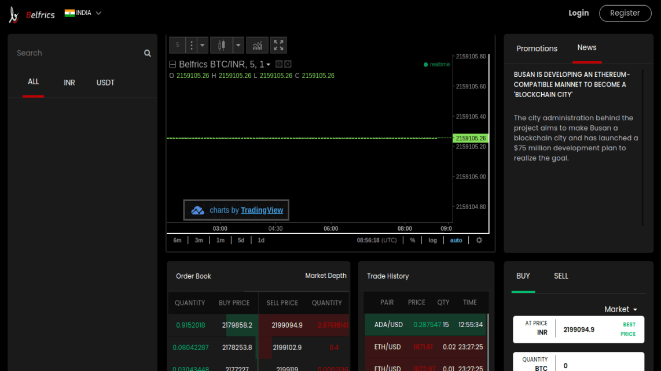Select the BUY tab
661x371 pixels.
click(523, 276)
